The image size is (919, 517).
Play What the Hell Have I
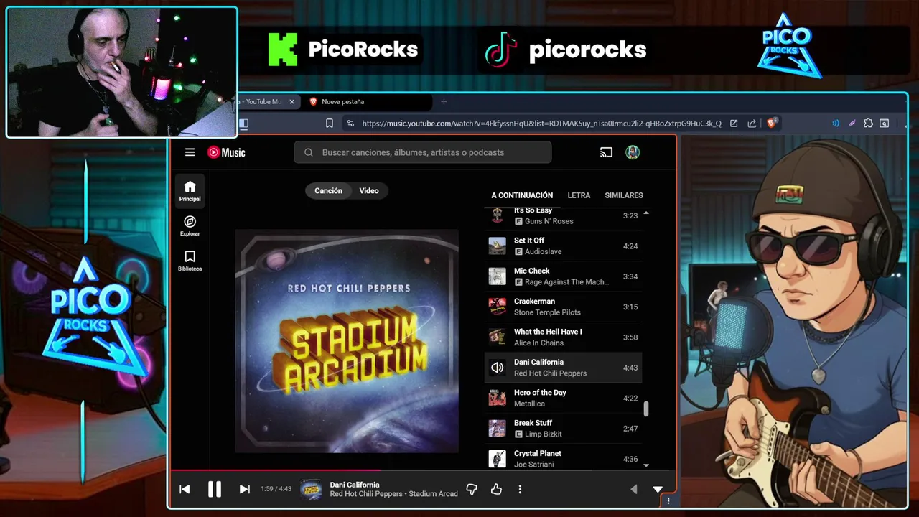564,337
